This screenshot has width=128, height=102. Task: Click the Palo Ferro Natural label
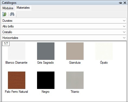click(x=16, y=92)
